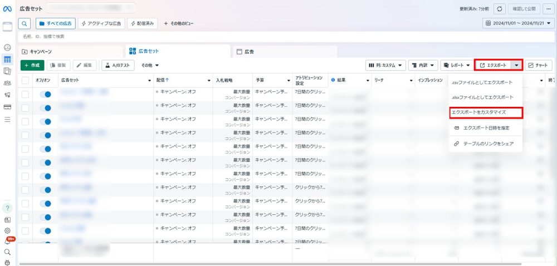
Task: Click the bug report icon in sidebar
Action: pyautogui.click(x=7, y=263)
